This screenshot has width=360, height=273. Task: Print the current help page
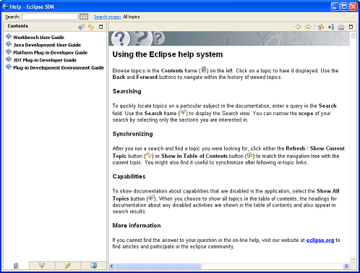coord(341,27)
